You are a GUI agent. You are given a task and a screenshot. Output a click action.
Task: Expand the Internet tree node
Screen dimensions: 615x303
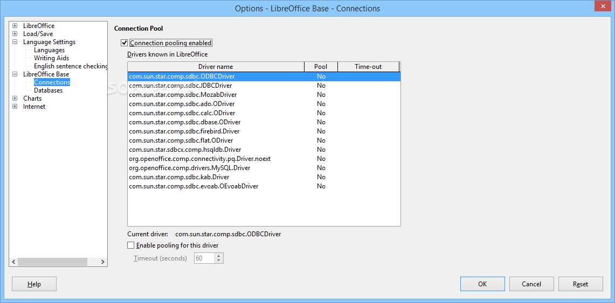[15, 107]
